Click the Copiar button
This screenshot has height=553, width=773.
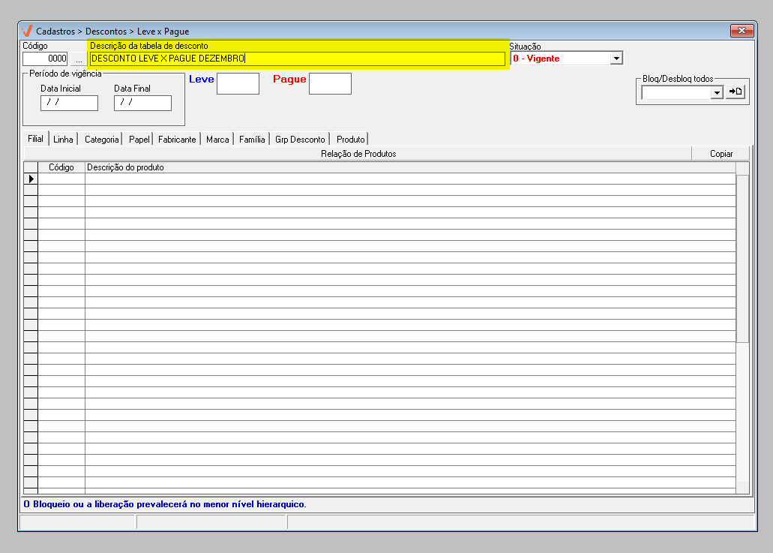tap(721, 154)
